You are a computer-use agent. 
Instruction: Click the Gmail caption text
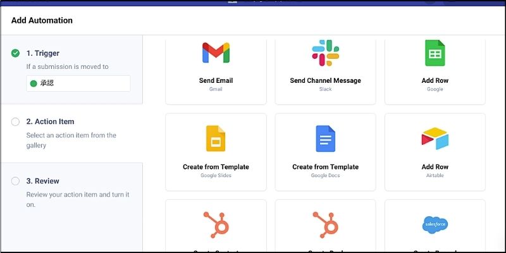[x=216, y=89]
